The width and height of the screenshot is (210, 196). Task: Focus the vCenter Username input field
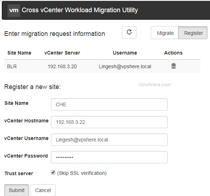(109, 140)
